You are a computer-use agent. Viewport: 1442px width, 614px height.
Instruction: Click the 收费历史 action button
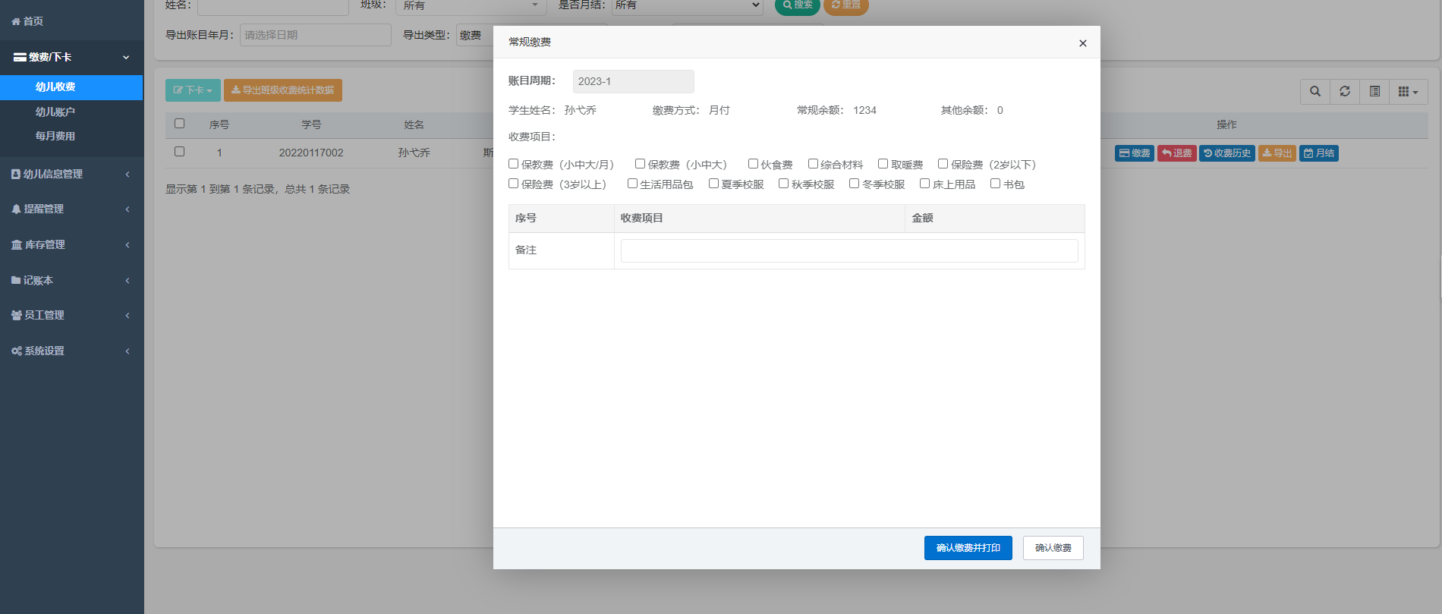(1227, 153)
